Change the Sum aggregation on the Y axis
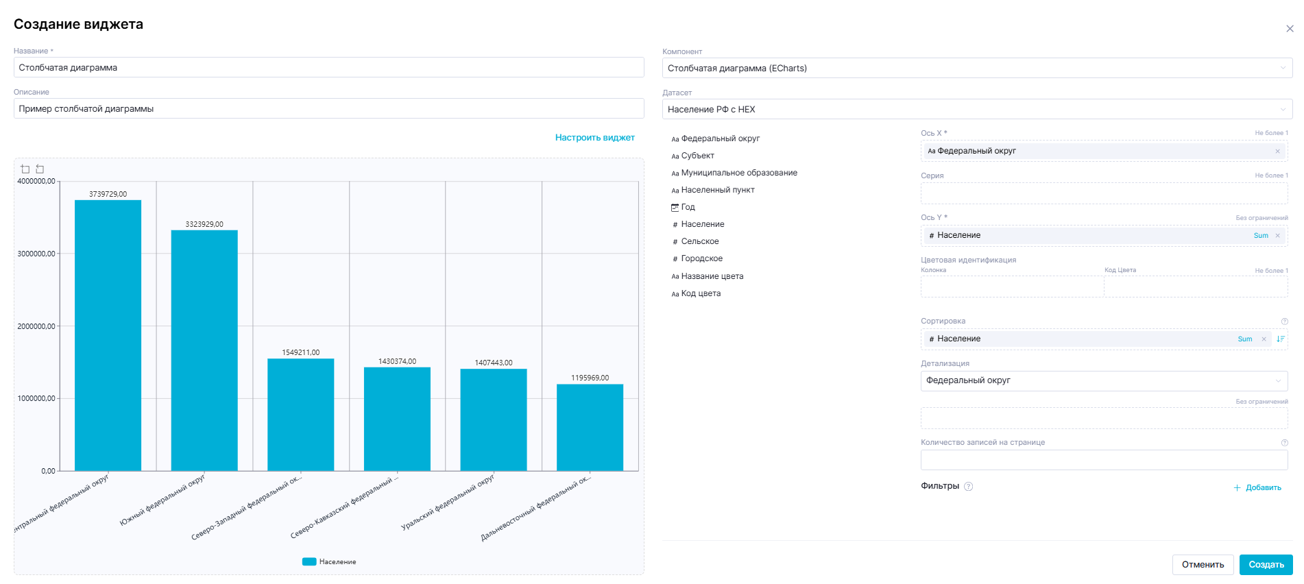 [x=1261, y=236]
